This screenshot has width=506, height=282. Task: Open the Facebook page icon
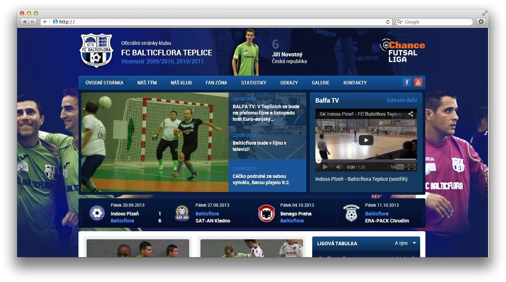coord(406,82)
